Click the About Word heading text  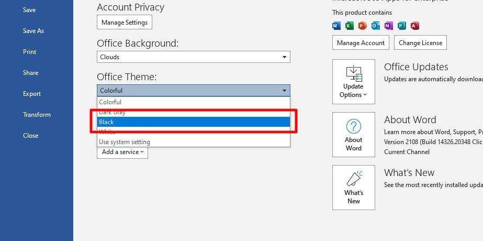[410, 120]
